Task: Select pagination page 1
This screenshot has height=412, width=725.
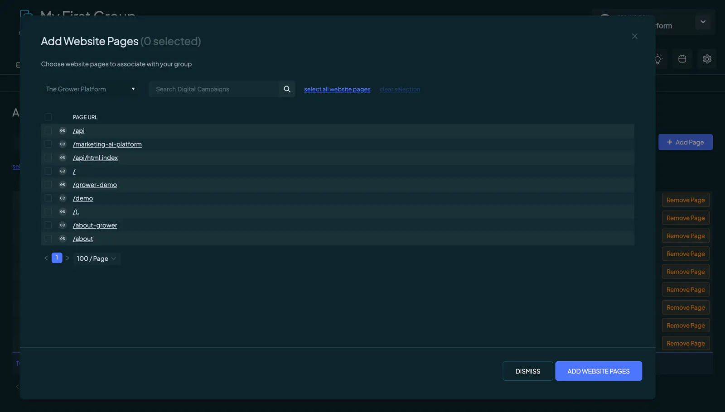Action: coord(57,258)
